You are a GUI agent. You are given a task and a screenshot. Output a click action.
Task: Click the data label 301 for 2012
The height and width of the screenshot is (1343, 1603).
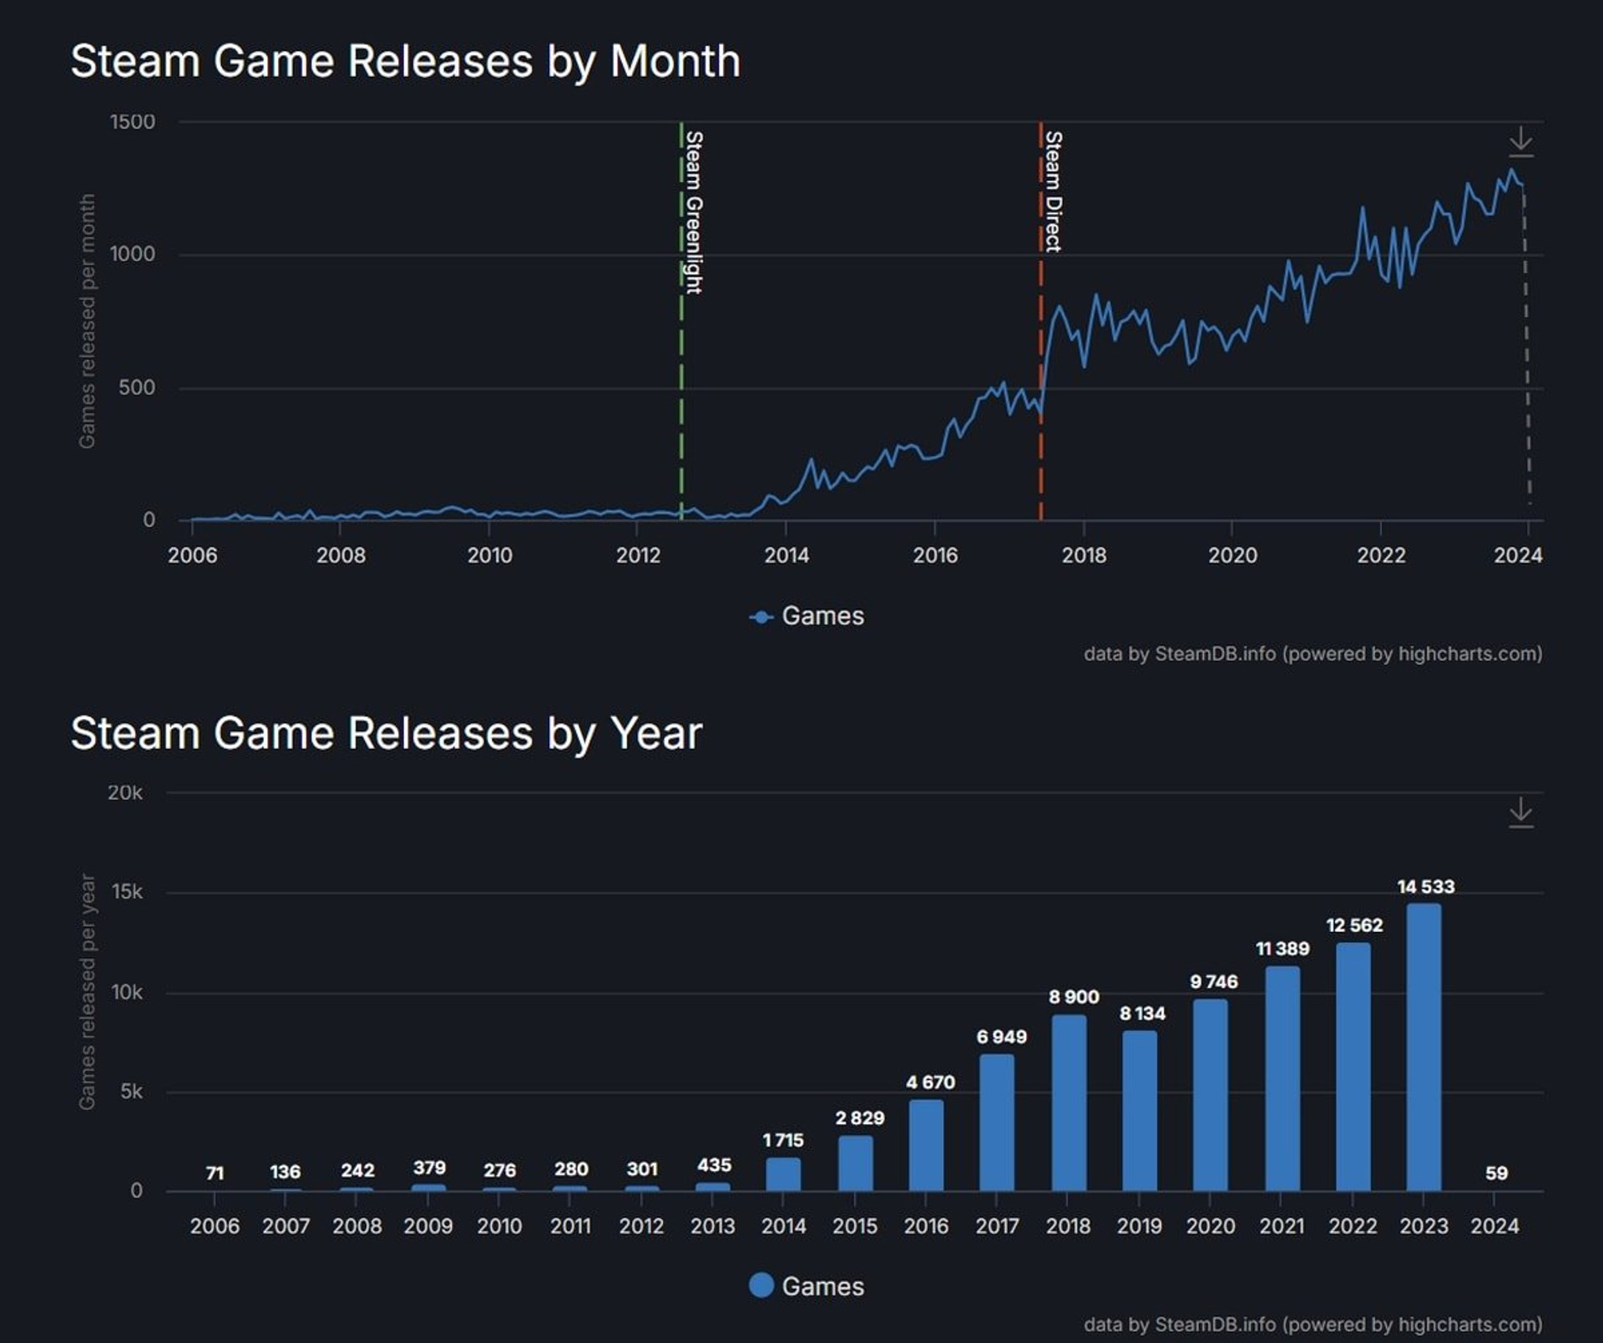[x=642, y=1169]
